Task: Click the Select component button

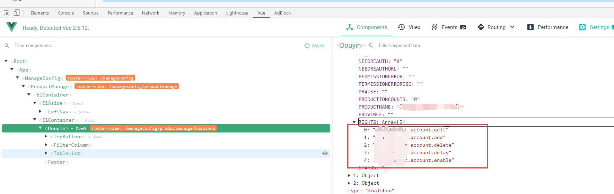Action: (x=315, y=46)
